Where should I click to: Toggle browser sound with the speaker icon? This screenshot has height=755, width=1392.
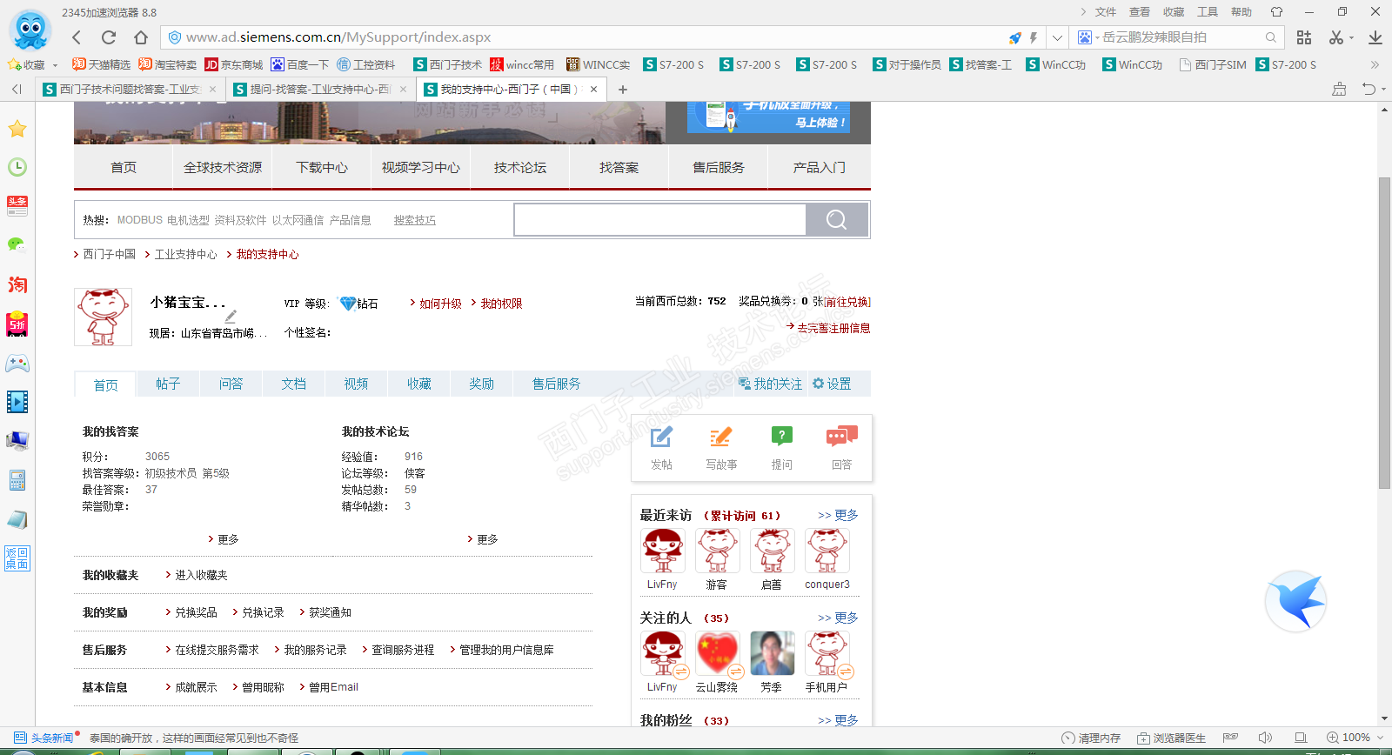click(x=1265, y=738)
